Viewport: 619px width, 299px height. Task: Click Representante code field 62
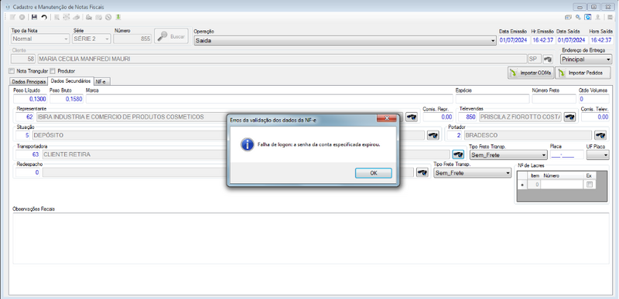(25, 117)
